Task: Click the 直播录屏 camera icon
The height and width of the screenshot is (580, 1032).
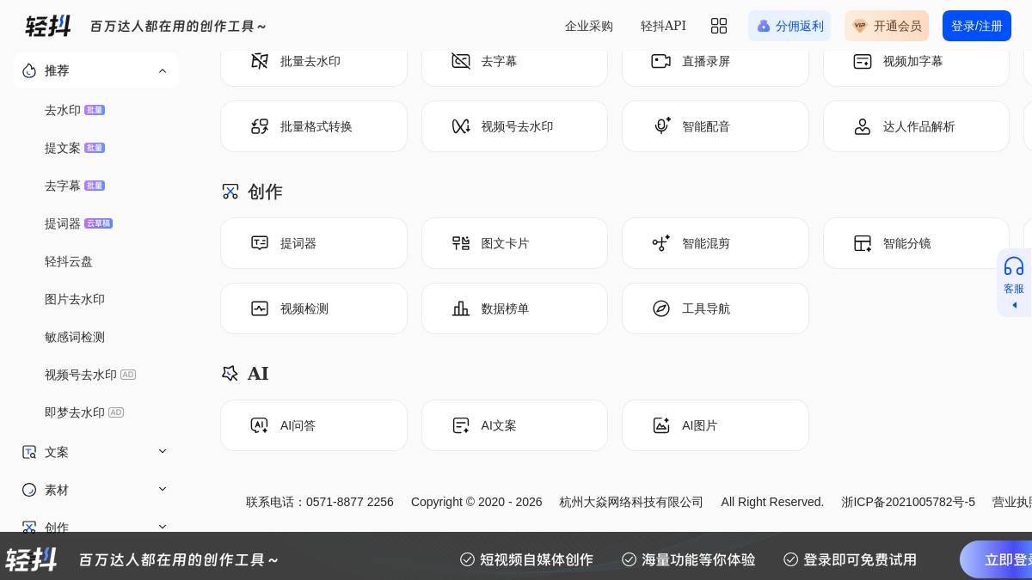Action: [661, 61]
